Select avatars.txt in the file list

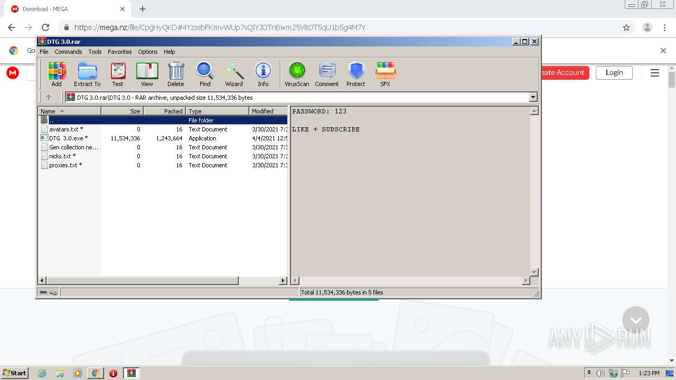(163, 129)
